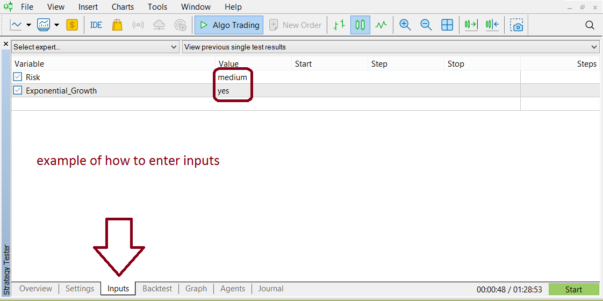Open the IDE MetaEditor button
Screen dimensions: 603x301
tap(96, 25)
